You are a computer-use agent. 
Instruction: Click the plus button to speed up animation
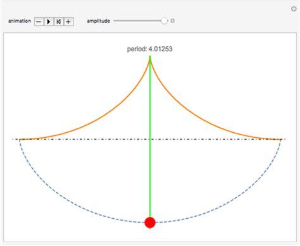tap(68, 22)
